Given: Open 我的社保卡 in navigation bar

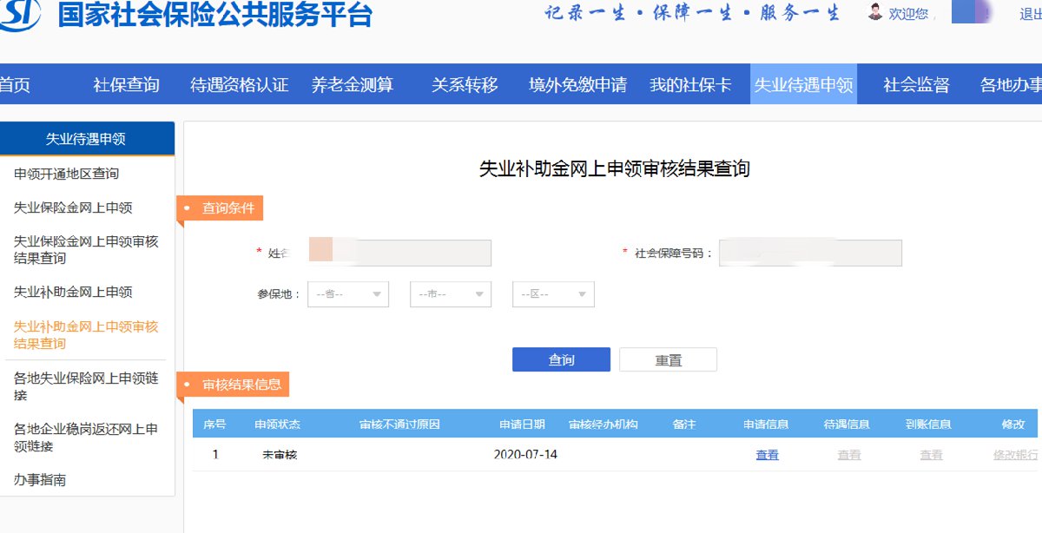Looking at the screenshot, I should pyautogui.click(x=690, y=85).
